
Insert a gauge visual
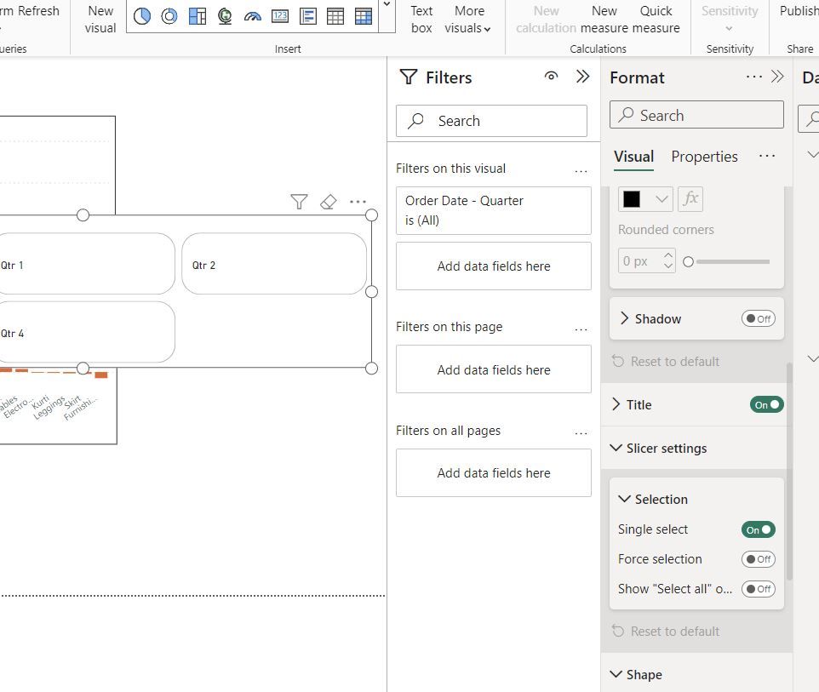click(x=252, y=16)
